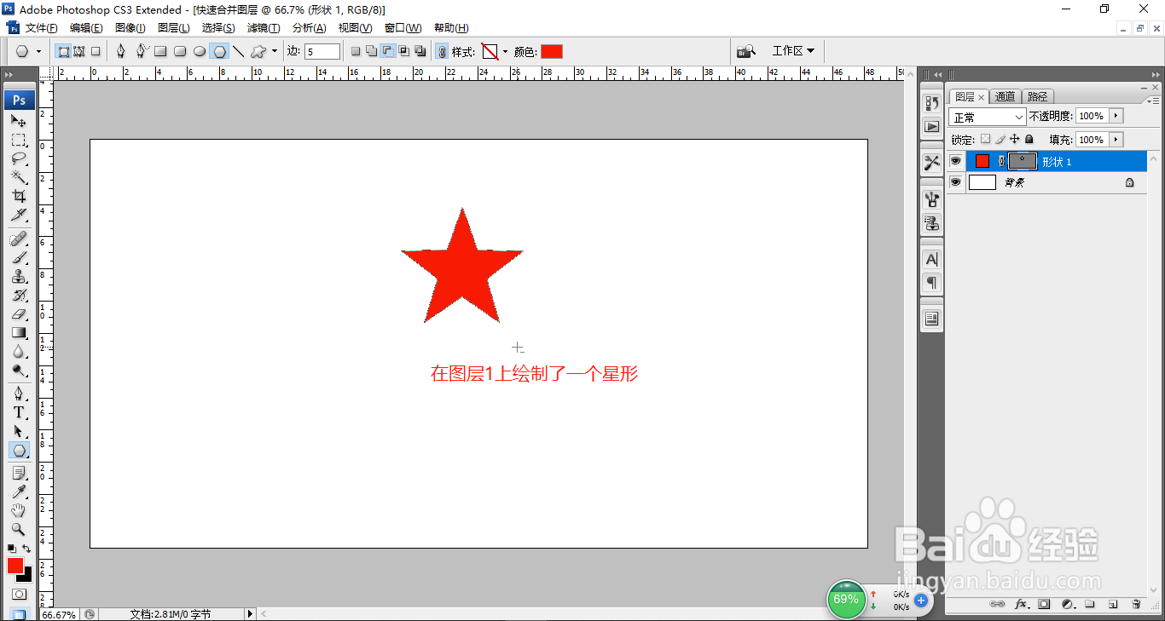1165x621 pixels.
Task: Select the Pen tool in the toolbox
Action: (x=19, y=394)
